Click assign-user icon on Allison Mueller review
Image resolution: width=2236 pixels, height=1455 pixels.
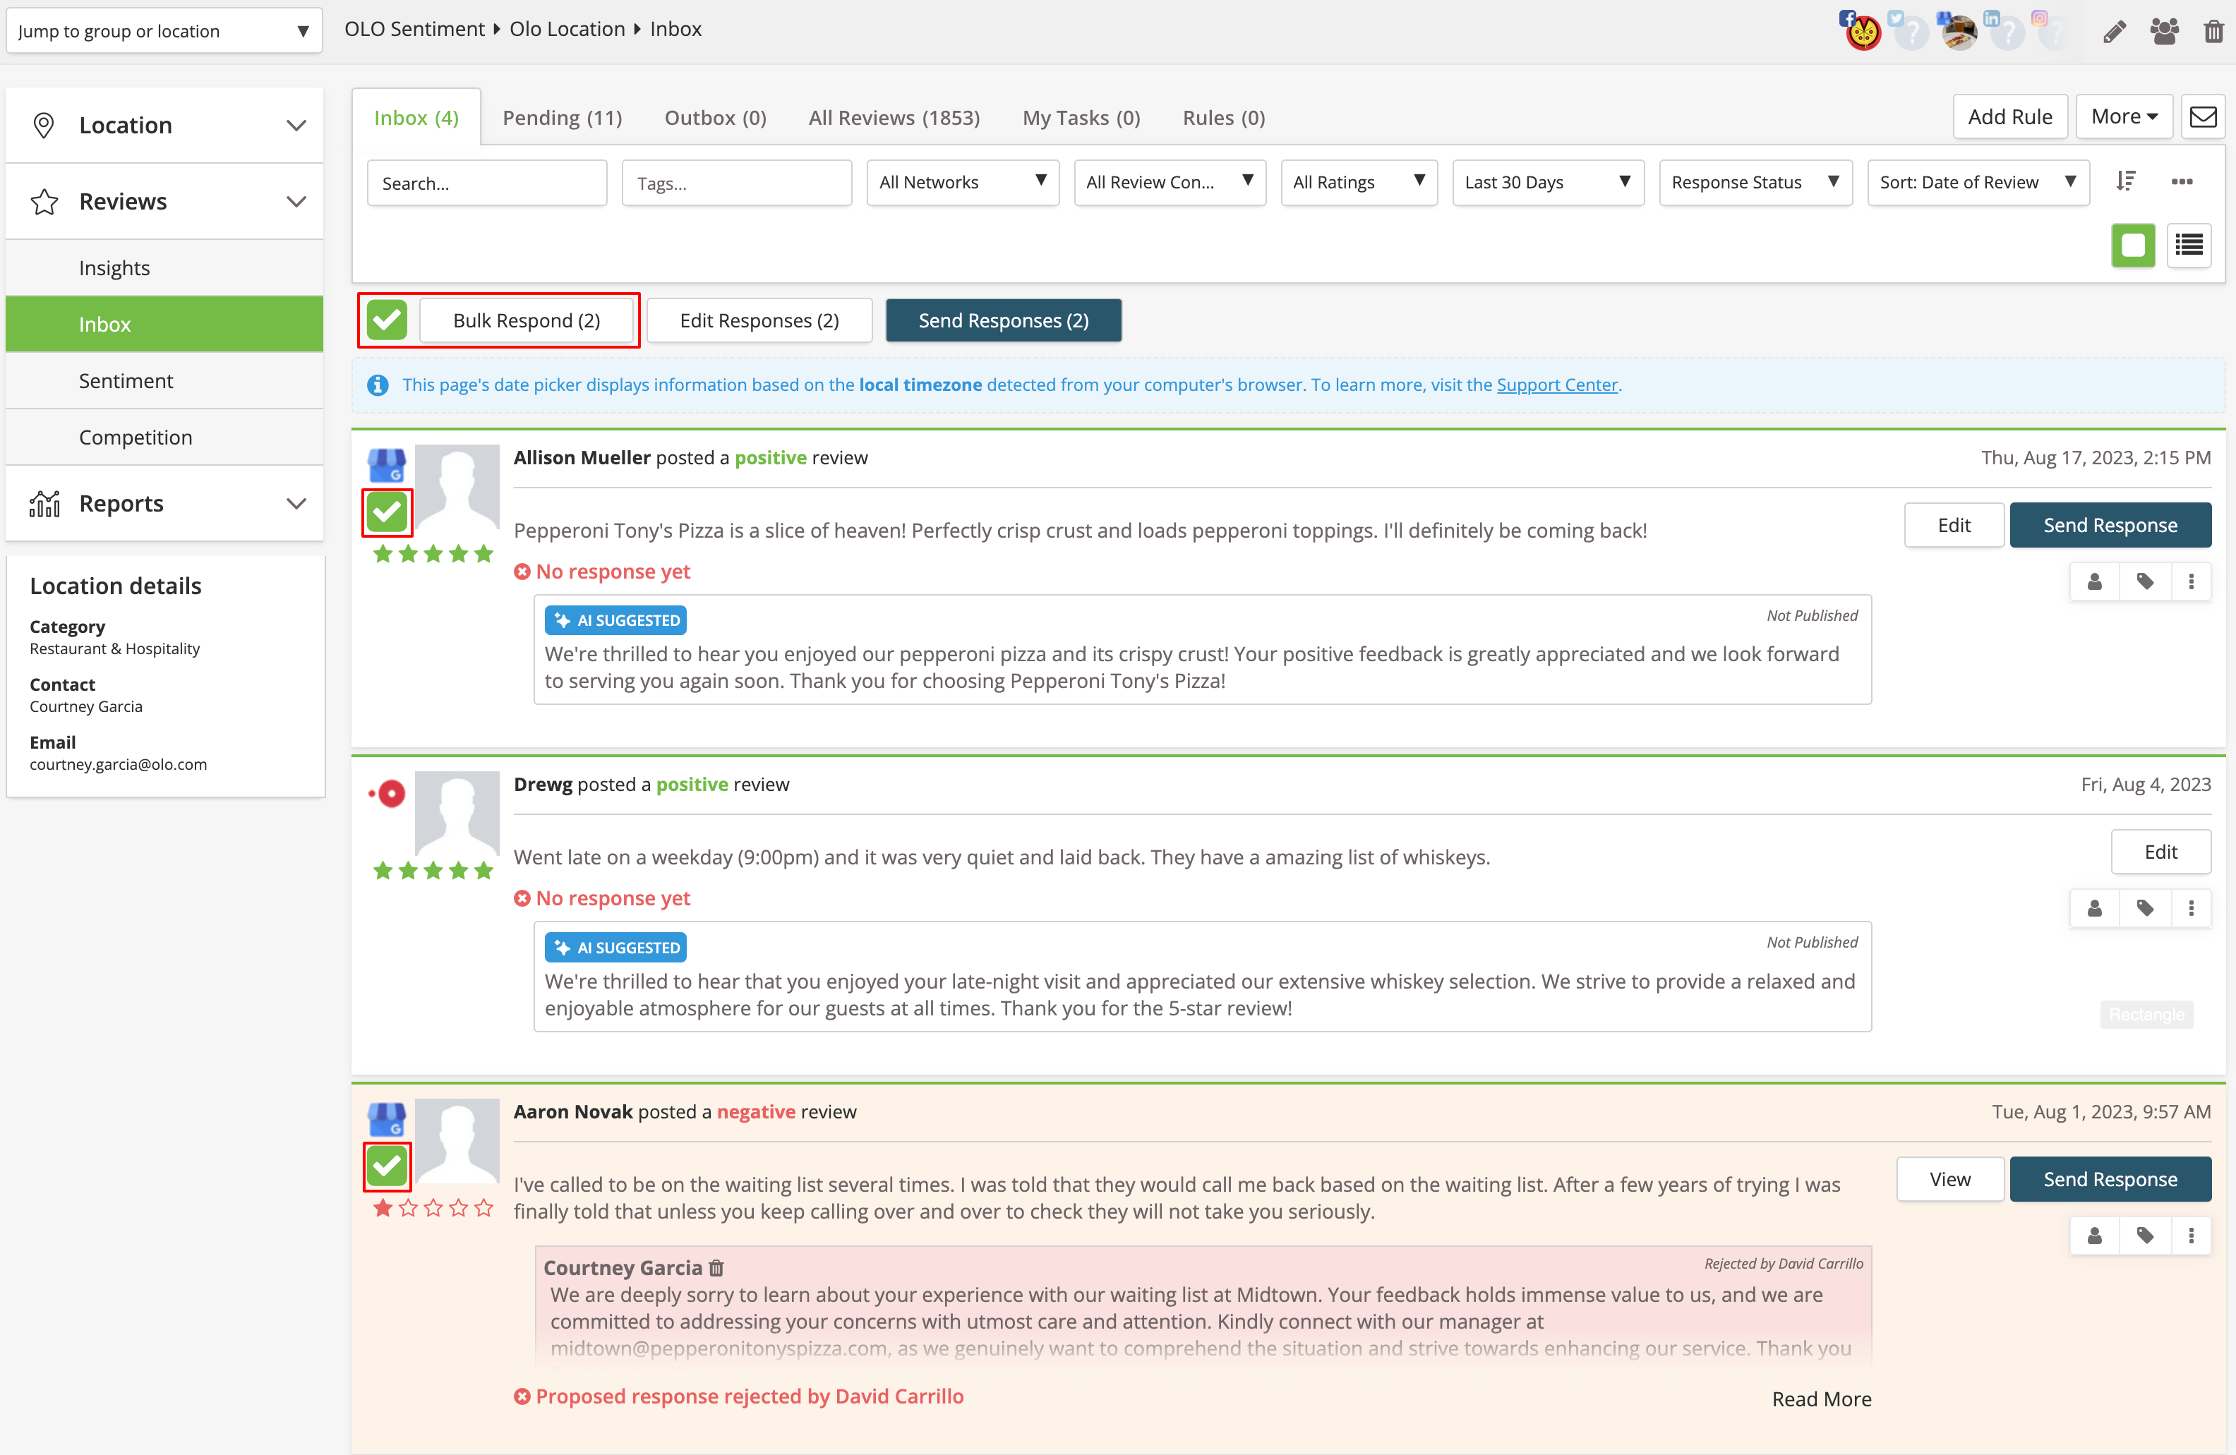[x=2094, y=581]
